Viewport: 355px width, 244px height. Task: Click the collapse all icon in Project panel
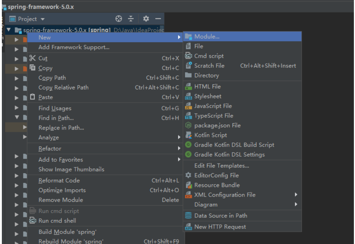pyautogui.click(x=131, y=19)
